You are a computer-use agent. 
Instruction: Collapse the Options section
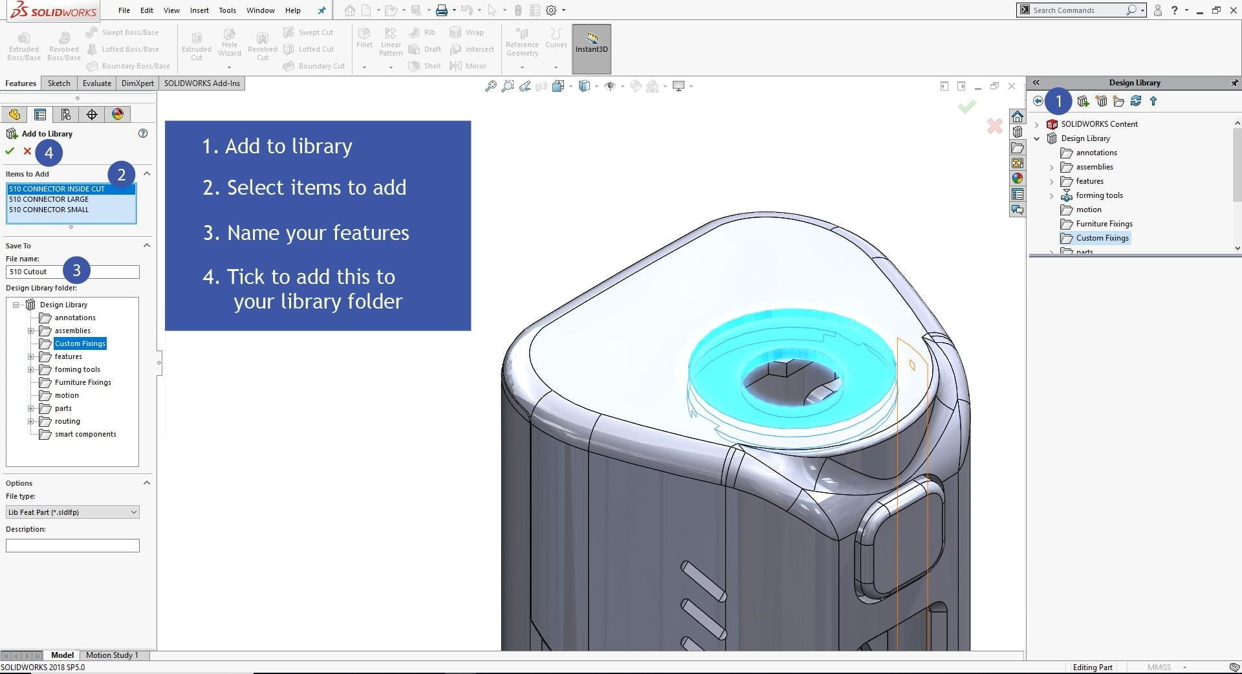(147, 483)
